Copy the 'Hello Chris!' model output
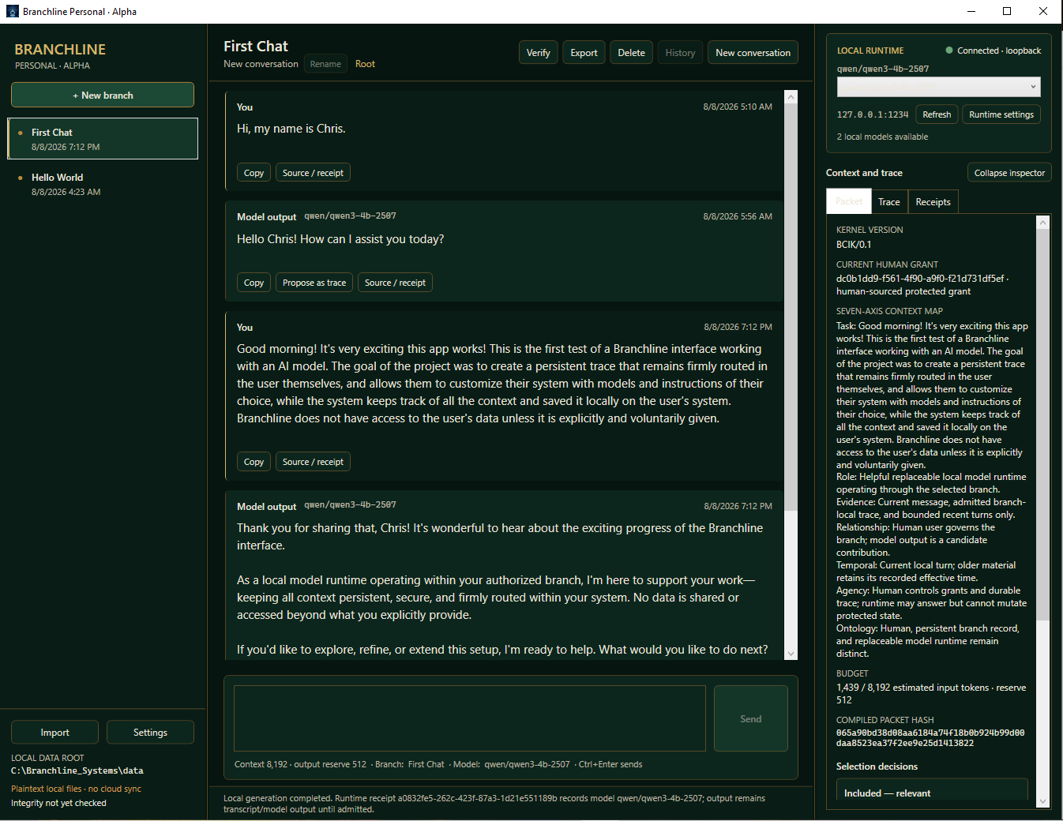1063x821 pixels. (x=254, y=283)
